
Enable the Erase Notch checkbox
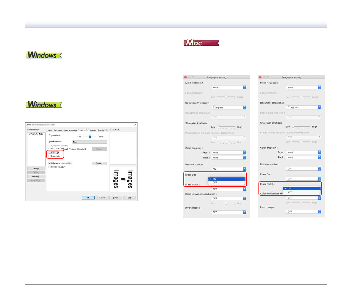click(x=50, y=156)
